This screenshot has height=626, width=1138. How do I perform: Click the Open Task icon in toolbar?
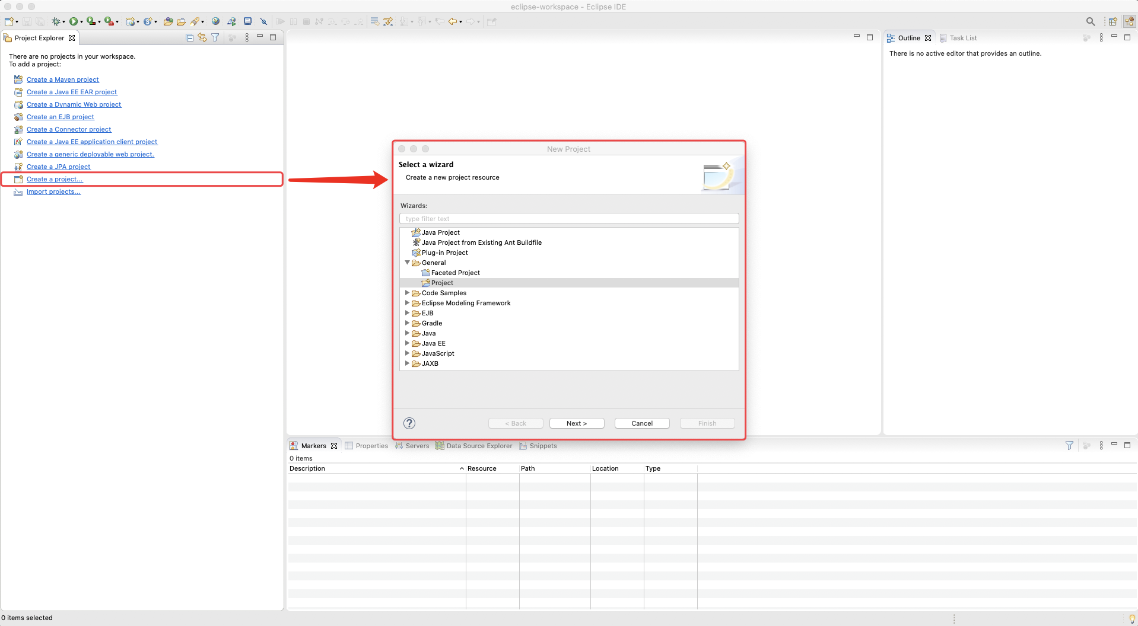pos(182,21)
